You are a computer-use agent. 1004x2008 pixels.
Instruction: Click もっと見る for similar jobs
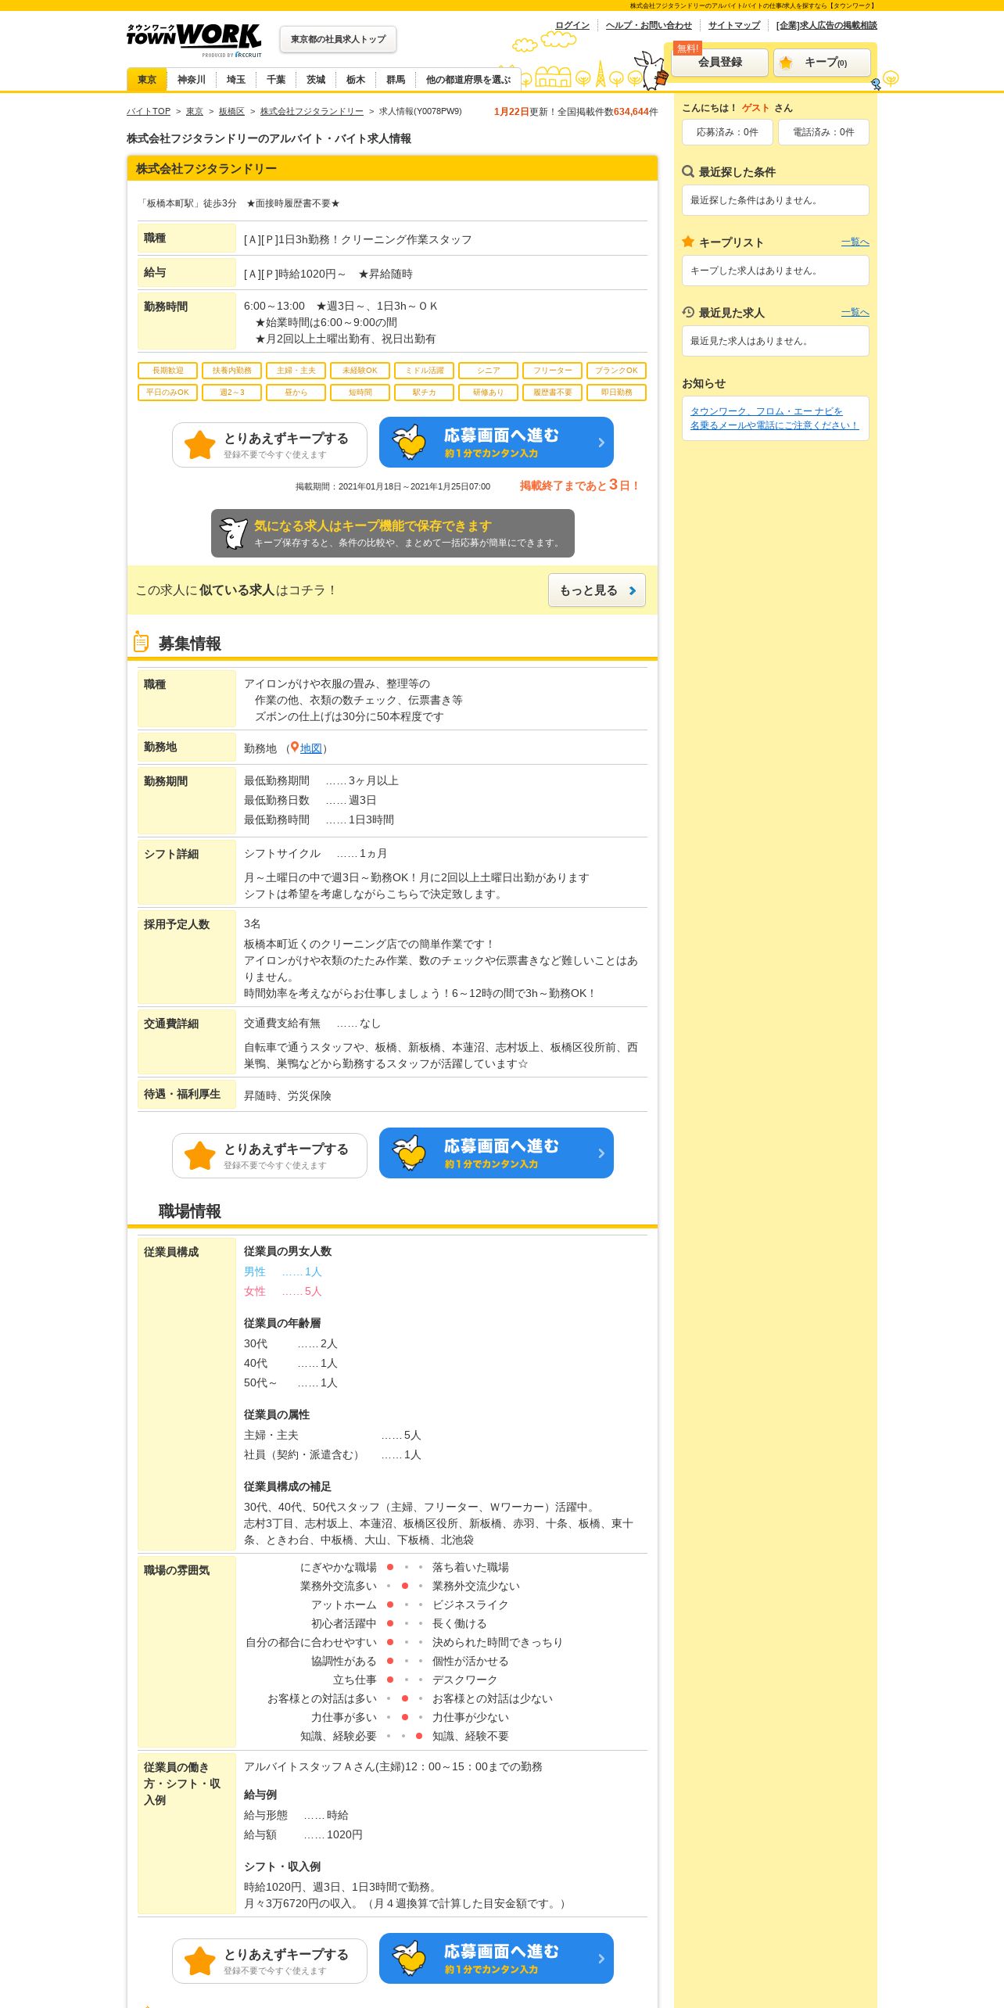[597, 590]
